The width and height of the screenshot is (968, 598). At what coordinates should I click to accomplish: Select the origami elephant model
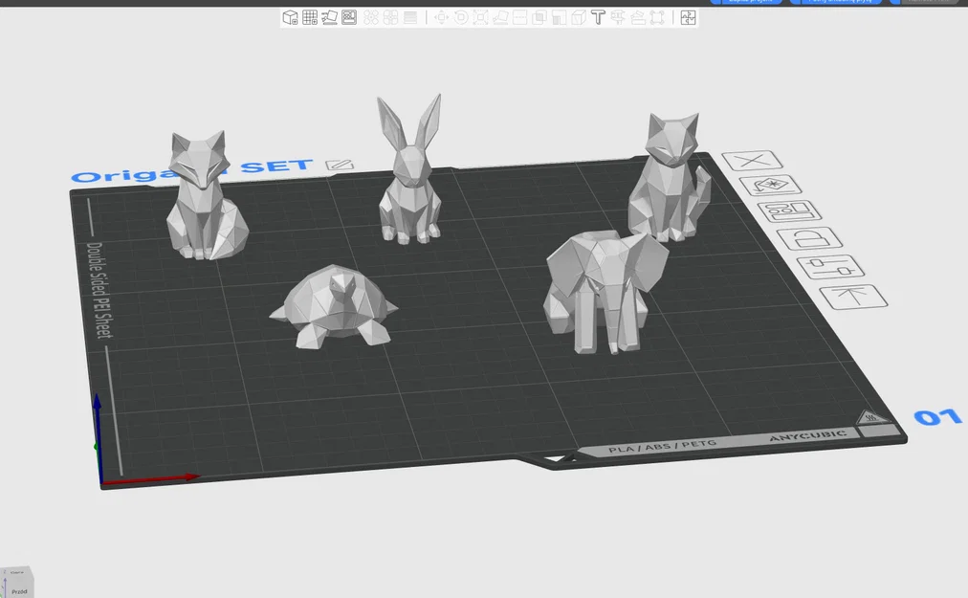[x=605, y=290]
